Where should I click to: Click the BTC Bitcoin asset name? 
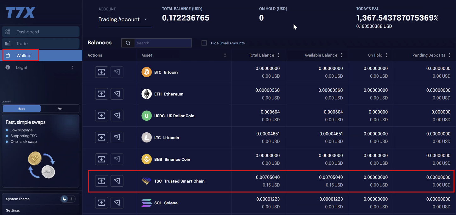(x=166, y=72)
